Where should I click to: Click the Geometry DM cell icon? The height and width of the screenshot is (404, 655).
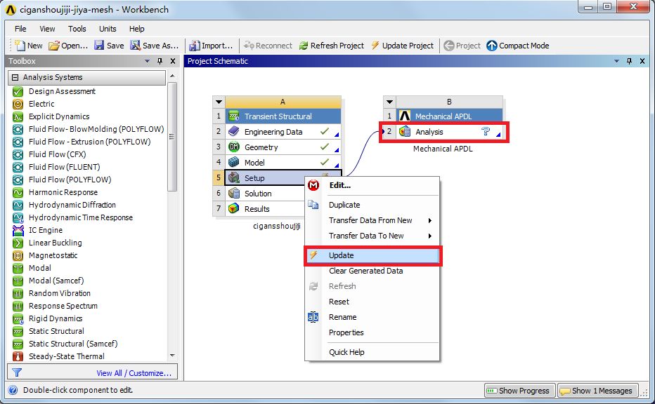(233, 147)
